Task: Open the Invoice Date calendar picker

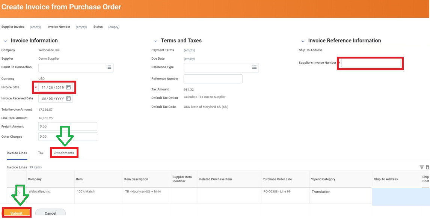Action: coord(68,87)
